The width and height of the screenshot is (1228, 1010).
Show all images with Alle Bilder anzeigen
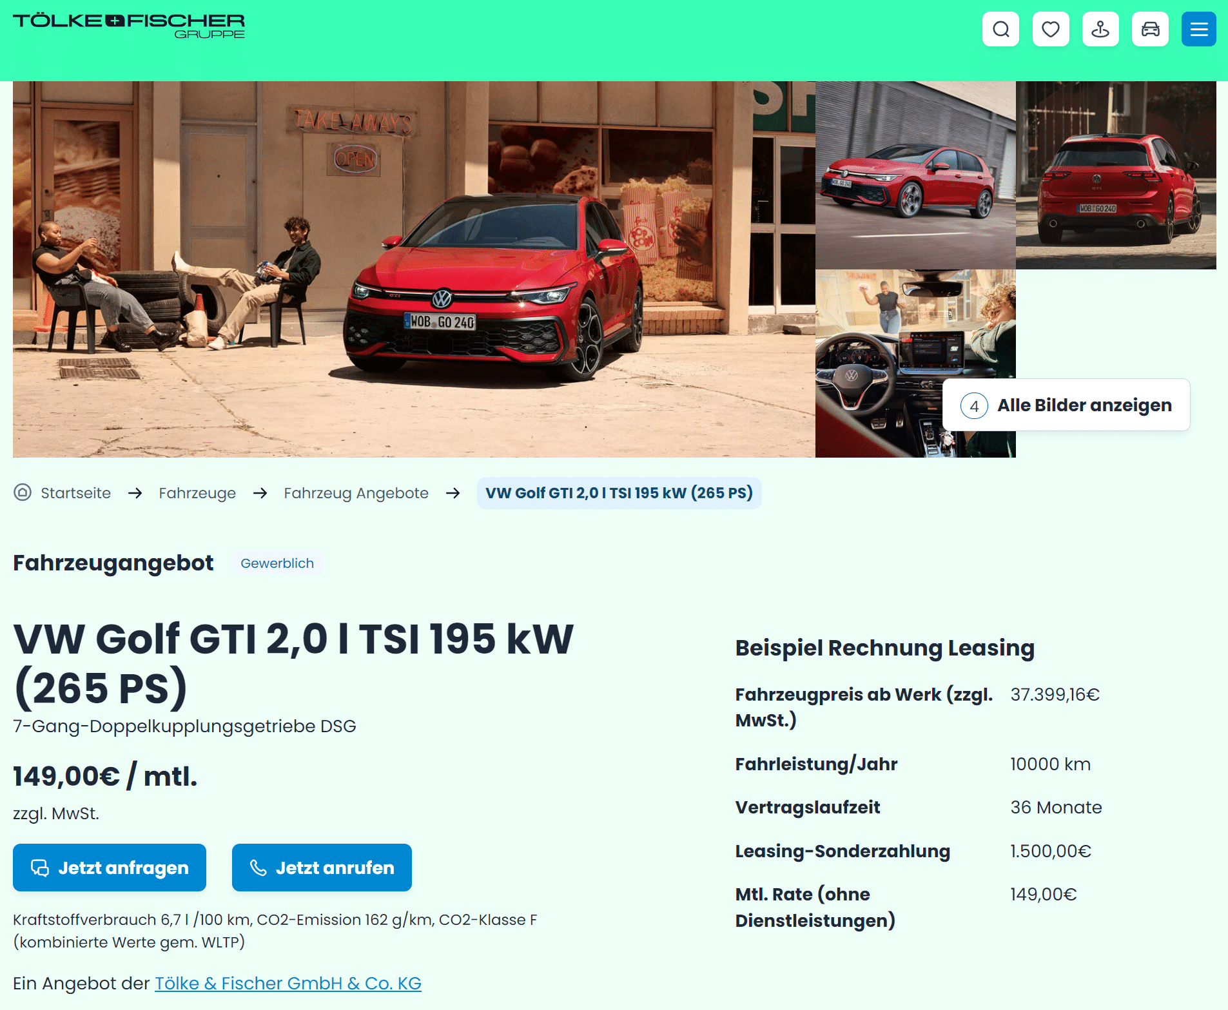tap(1066, 405)
